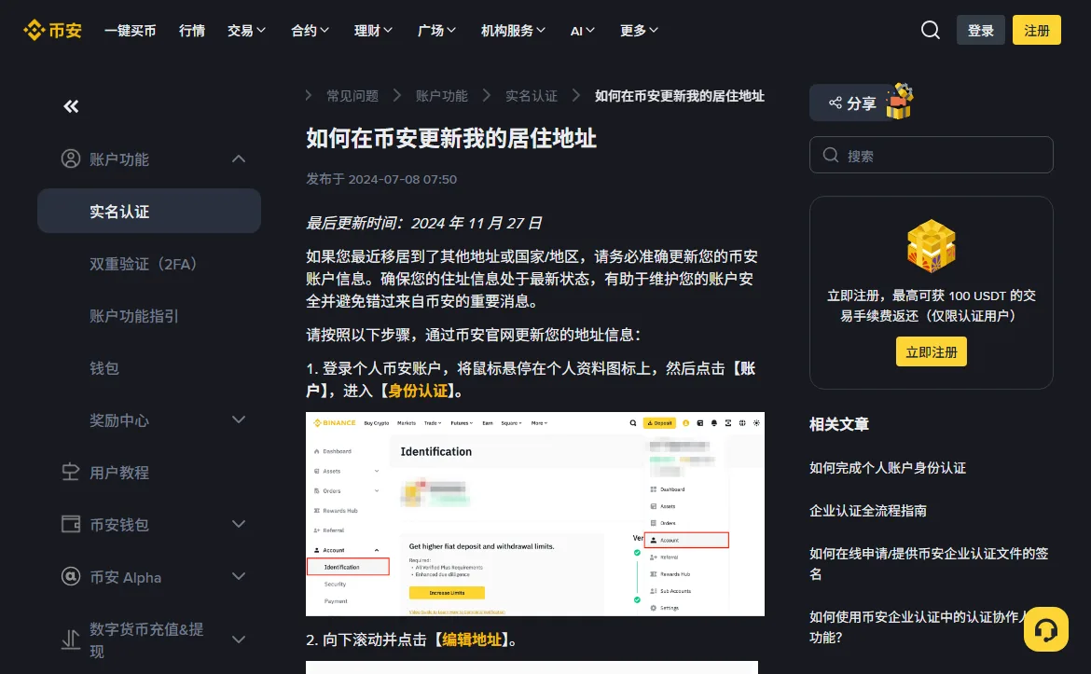Collapse the 账户功能 section chevron
This screenshot has height=674, width=1091.
(239, 159)
